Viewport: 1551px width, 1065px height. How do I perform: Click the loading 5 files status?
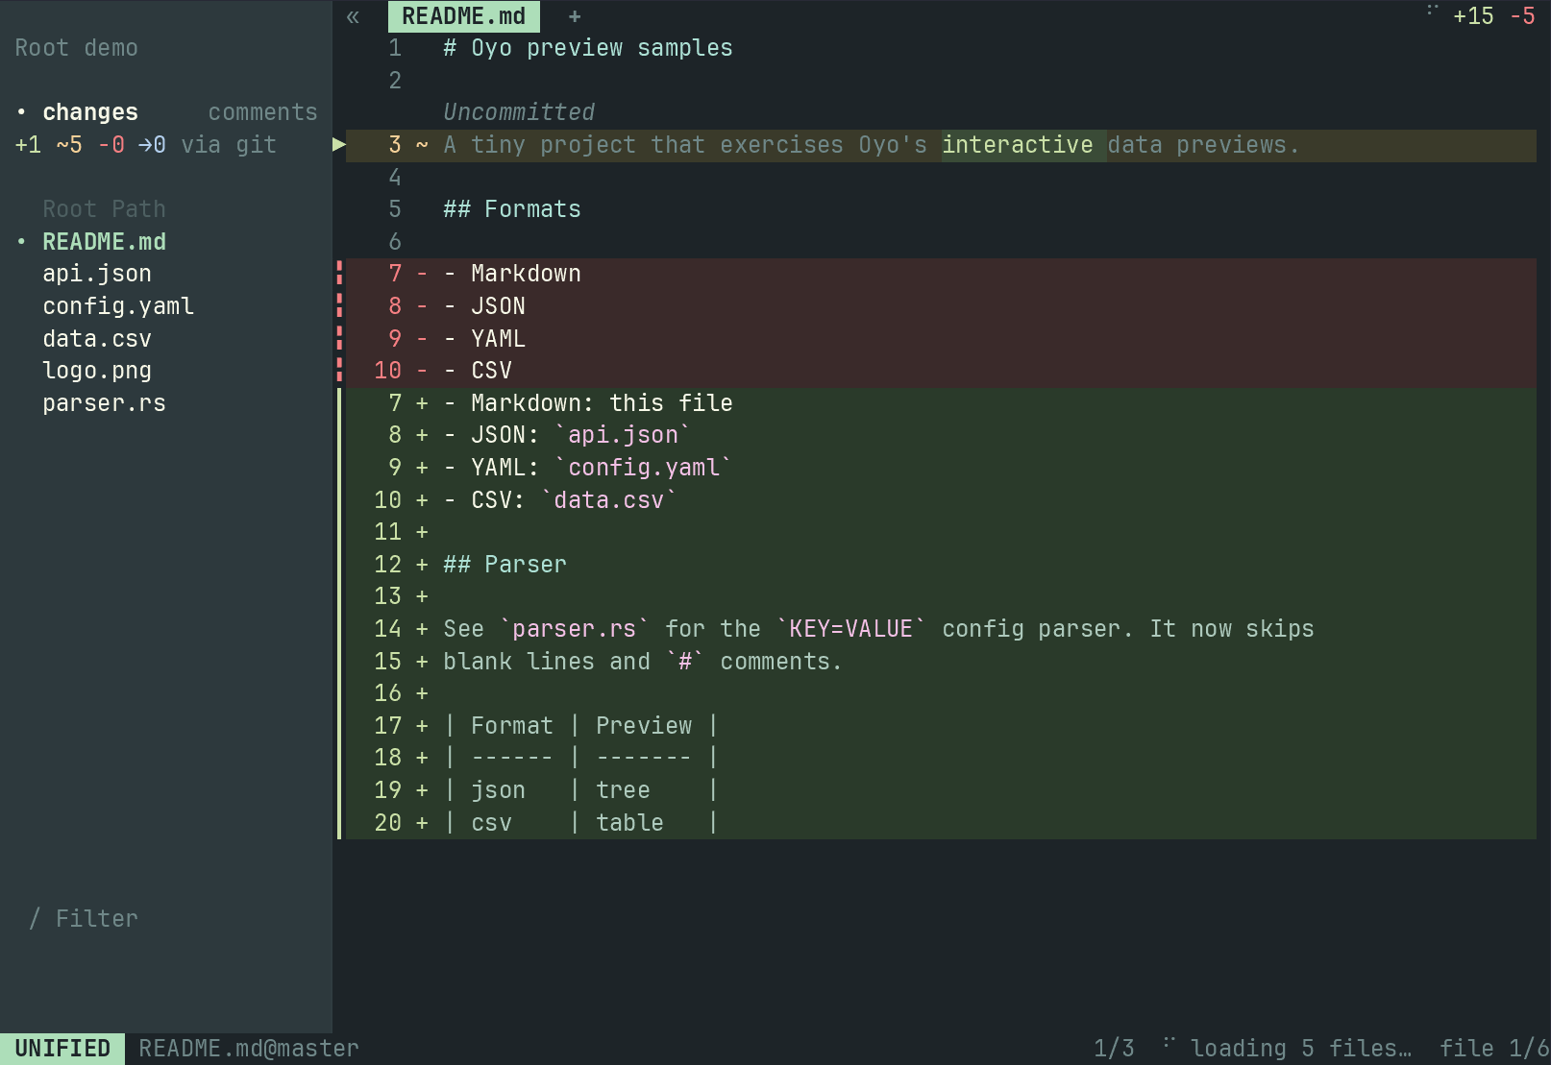pos(1301,1049)
